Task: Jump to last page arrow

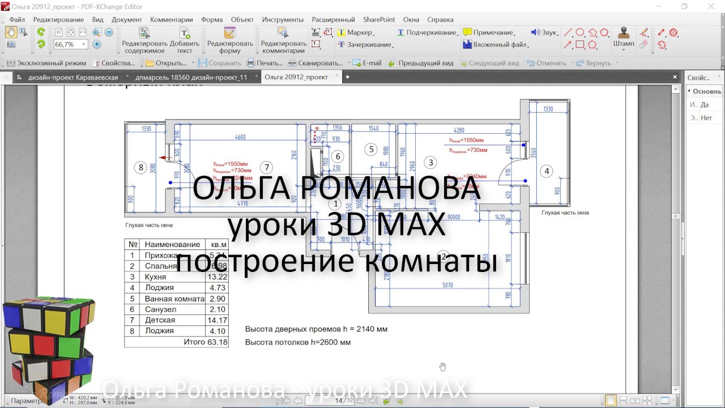Action: click(373, 401)
